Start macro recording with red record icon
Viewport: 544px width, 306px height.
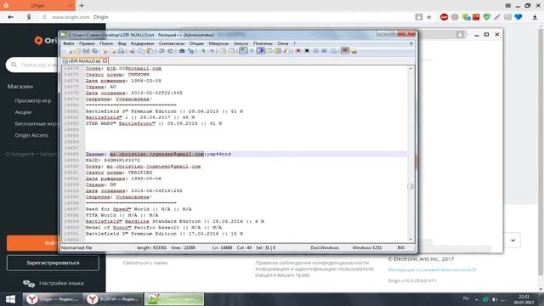click(298, 51)
